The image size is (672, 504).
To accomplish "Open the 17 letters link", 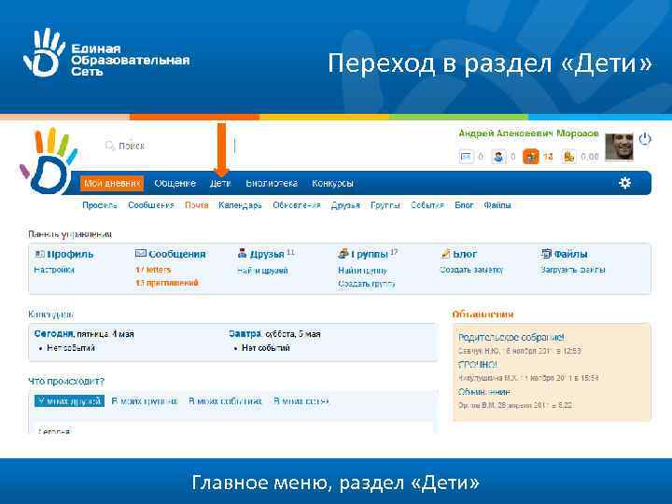I will coord(153,270).
